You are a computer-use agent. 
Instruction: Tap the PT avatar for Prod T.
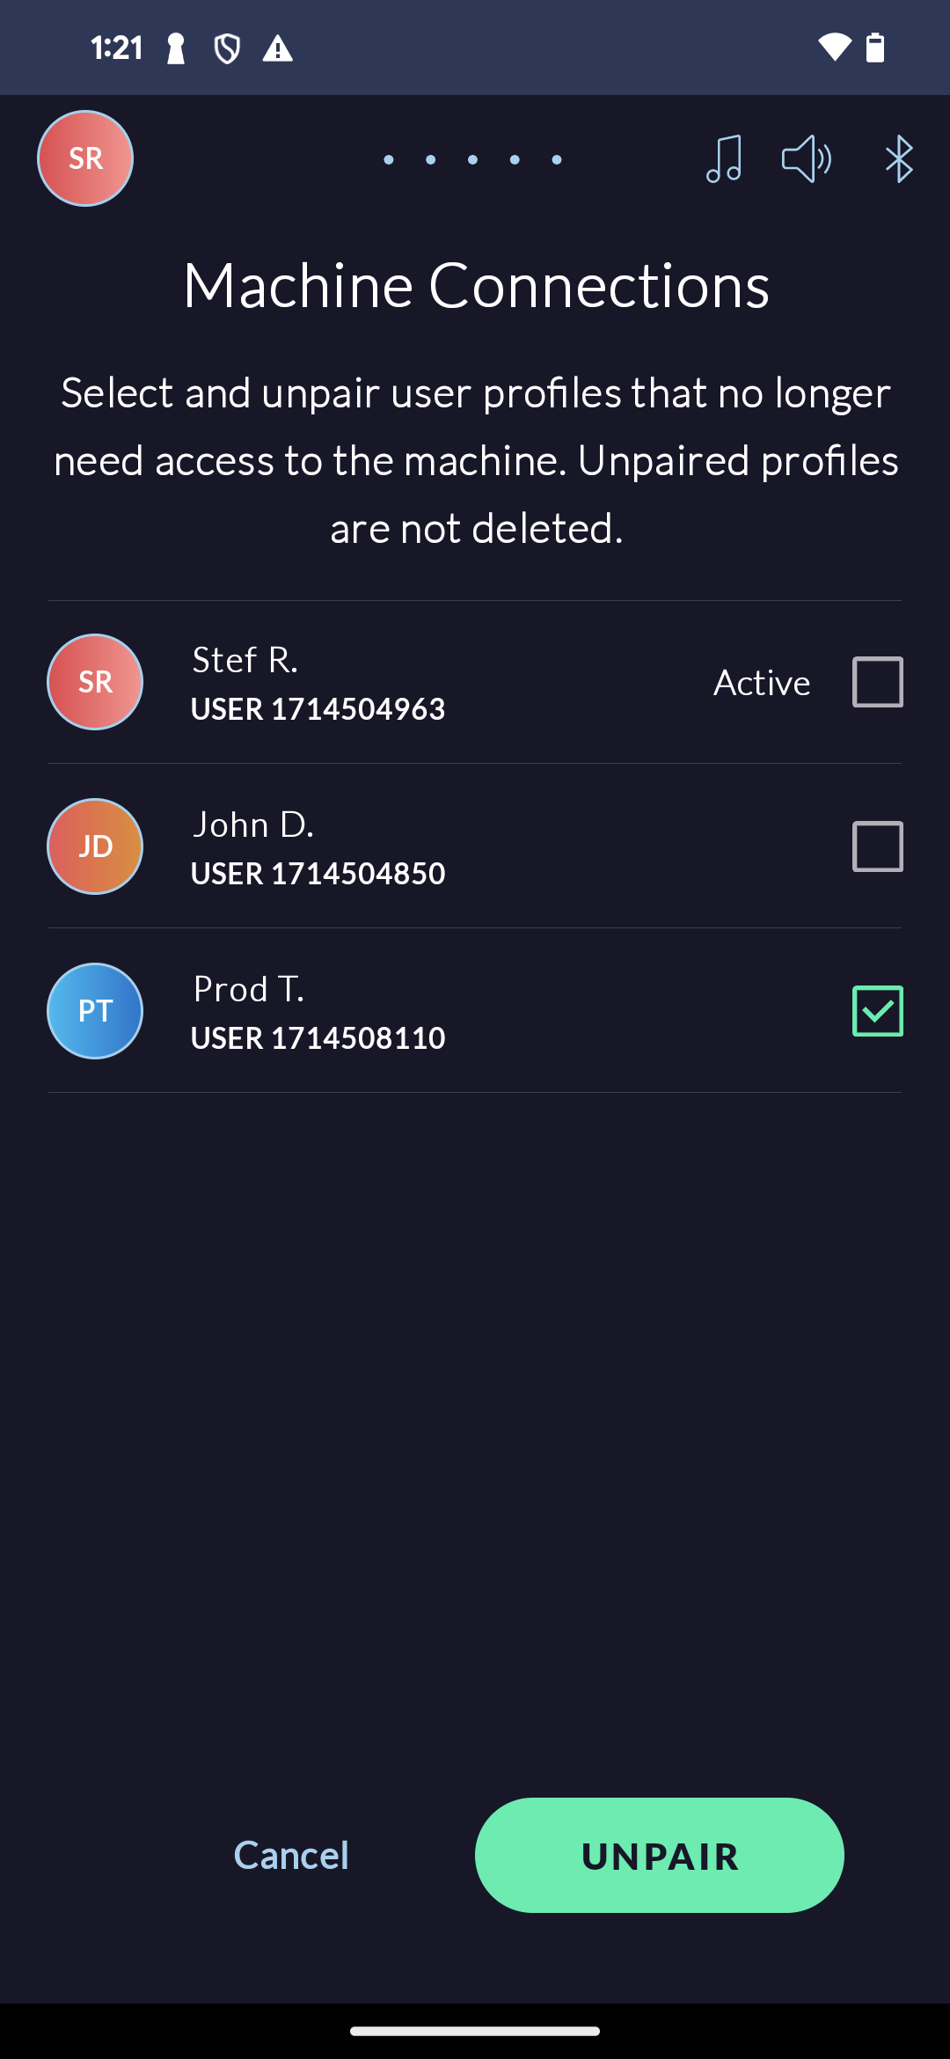(95, 1011)
